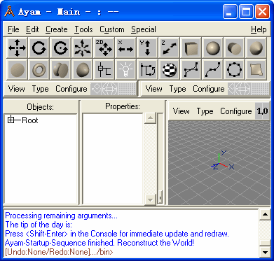Screen dimensions: 274x261
Task: Maximize the Ayam main window
Action: point(246,12)
